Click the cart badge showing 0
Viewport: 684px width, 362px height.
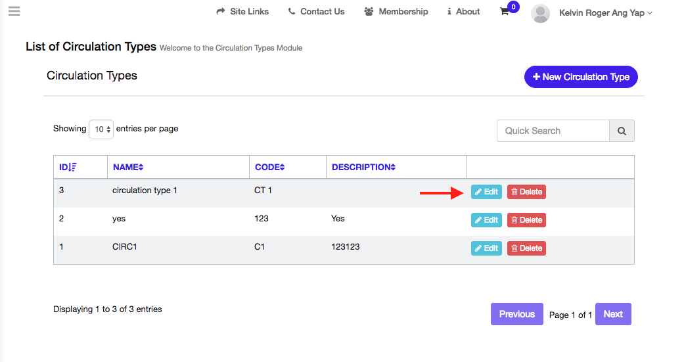(513, 7)
